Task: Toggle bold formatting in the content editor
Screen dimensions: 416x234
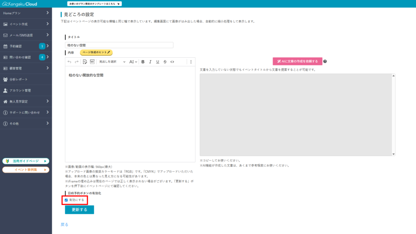Action: tap(143, 61)
